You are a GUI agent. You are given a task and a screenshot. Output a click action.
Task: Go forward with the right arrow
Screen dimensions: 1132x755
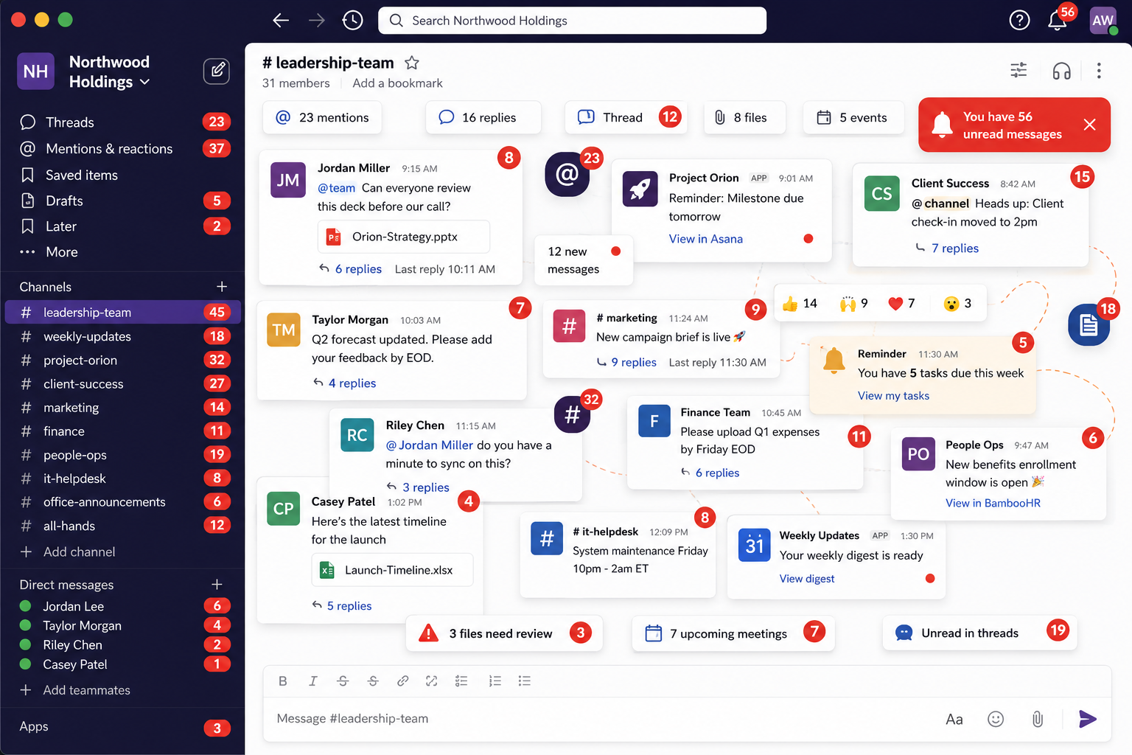tap(317, 21)
